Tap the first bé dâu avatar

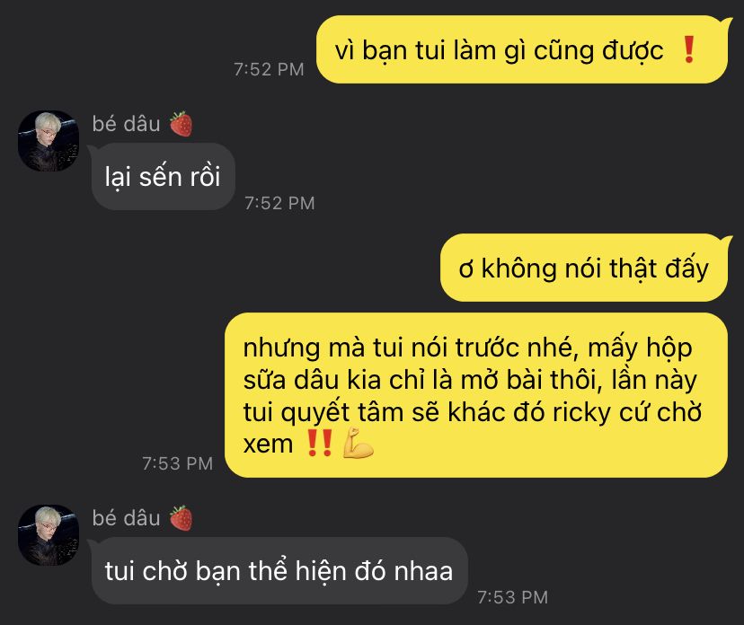(49, 141)
